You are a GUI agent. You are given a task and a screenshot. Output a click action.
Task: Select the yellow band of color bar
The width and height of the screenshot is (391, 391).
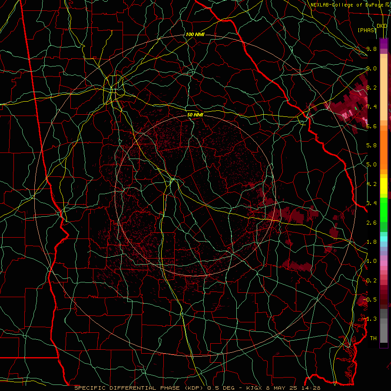tap(384, 186)
